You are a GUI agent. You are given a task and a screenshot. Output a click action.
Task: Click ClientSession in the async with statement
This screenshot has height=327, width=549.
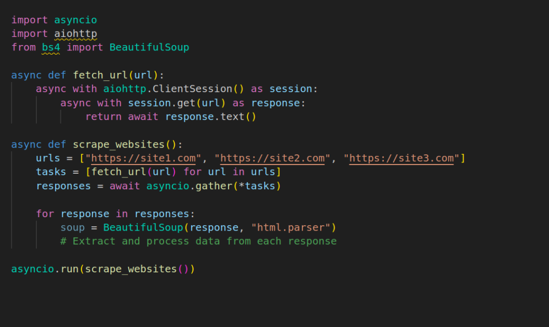tap(198, 89)
